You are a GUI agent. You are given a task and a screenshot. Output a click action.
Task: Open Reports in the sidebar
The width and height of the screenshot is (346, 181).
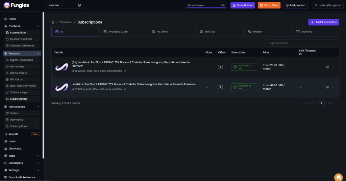pos(13,134)
